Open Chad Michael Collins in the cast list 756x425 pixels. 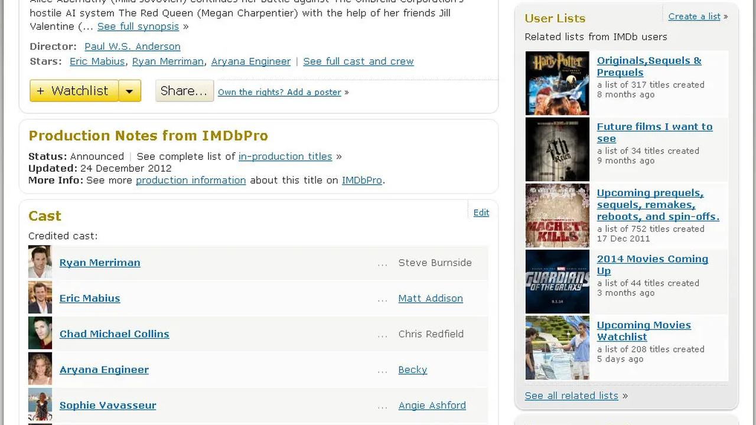pos(115,334)
